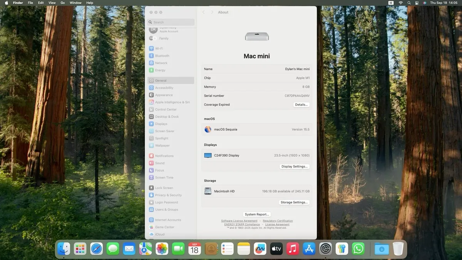Open the License Agreement link
Screen dimensions: 462x260
(x=277, y=225)
